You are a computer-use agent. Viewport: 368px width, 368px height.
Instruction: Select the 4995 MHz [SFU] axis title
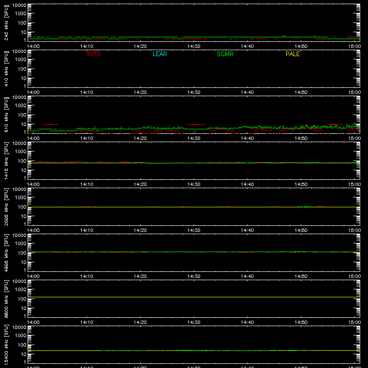coord(6,253)
